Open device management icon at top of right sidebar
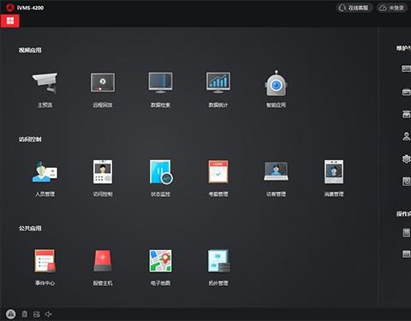411x321 pixels. (x=407, y=68)
